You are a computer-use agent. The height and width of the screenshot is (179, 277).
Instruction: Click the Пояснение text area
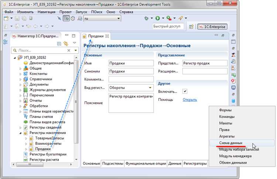point(131,103)
